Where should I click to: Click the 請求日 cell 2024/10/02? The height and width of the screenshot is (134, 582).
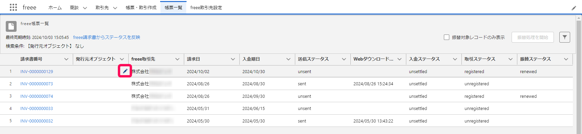click(x=198, y=71)
